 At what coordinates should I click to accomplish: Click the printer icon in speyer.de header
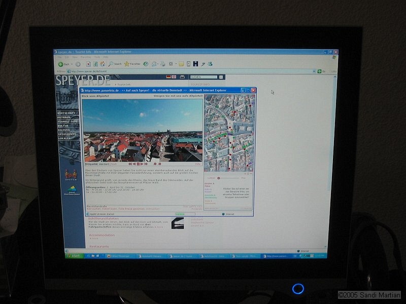(182, 77)
